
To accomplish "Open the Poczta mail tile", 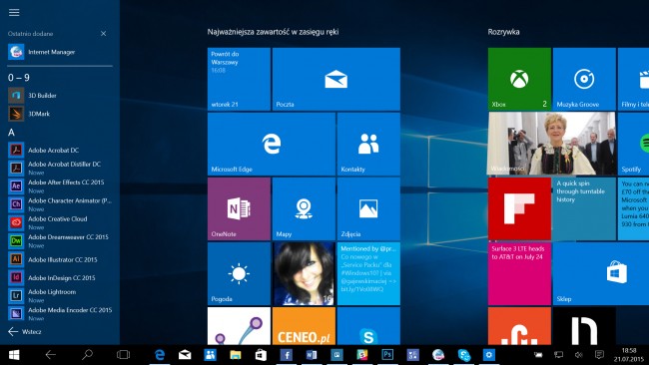I will 336,79.
